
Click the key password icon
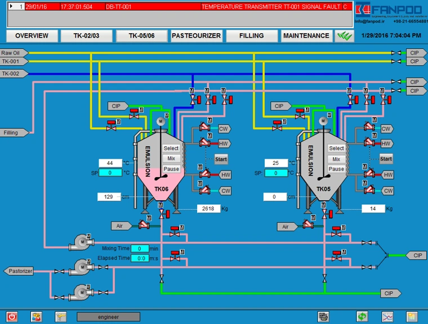(x=61, y=317)
